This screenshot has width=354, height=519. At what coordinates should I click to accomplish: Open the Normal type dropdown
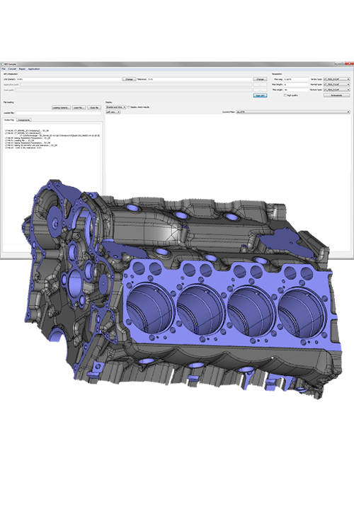[x=336, y=85]
